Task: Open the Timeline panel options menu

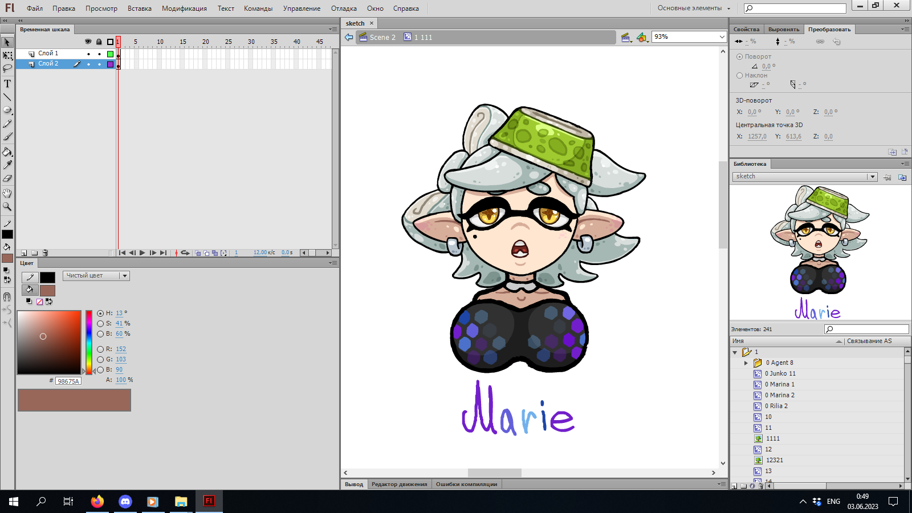Action: pos(333,29)
